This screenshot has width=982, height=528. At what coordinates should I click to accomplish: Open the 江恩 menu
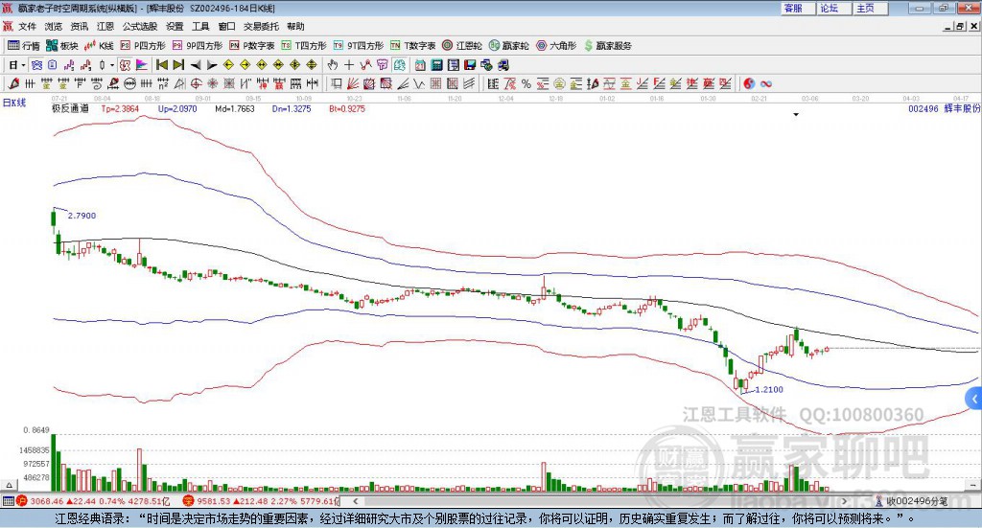pos(105,26)
